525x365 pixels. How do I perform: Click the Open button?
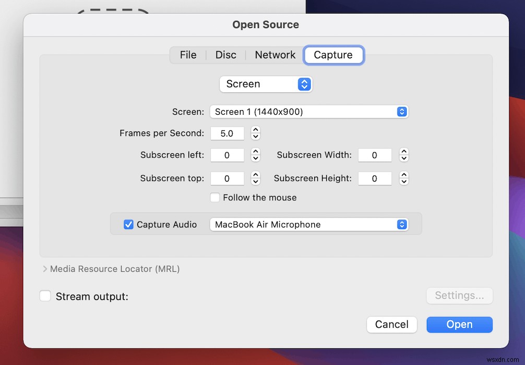459,324
